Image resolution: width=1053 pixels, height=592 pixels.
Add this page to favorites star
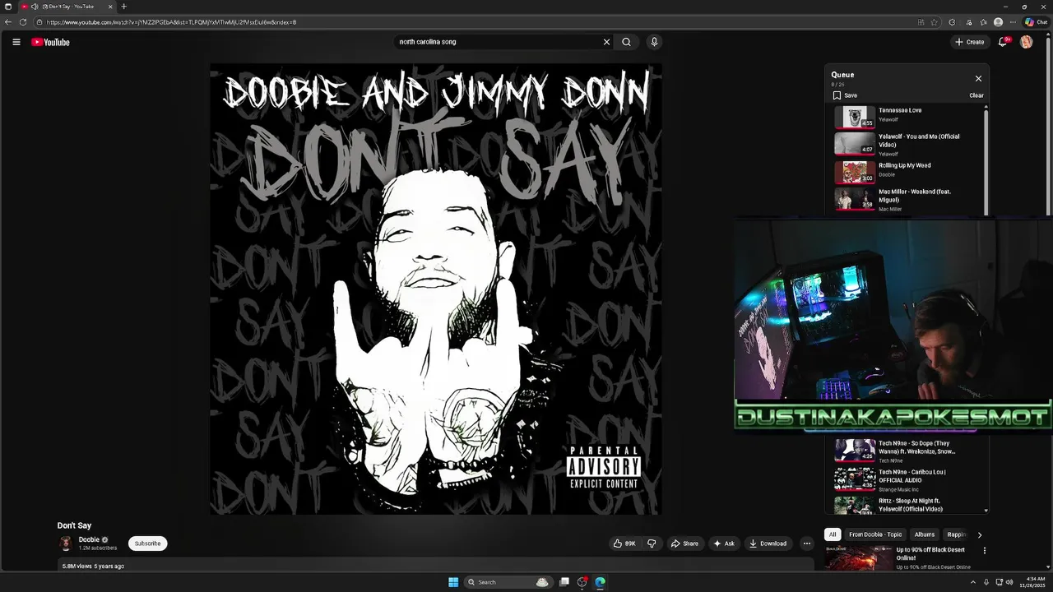point(934,22)
